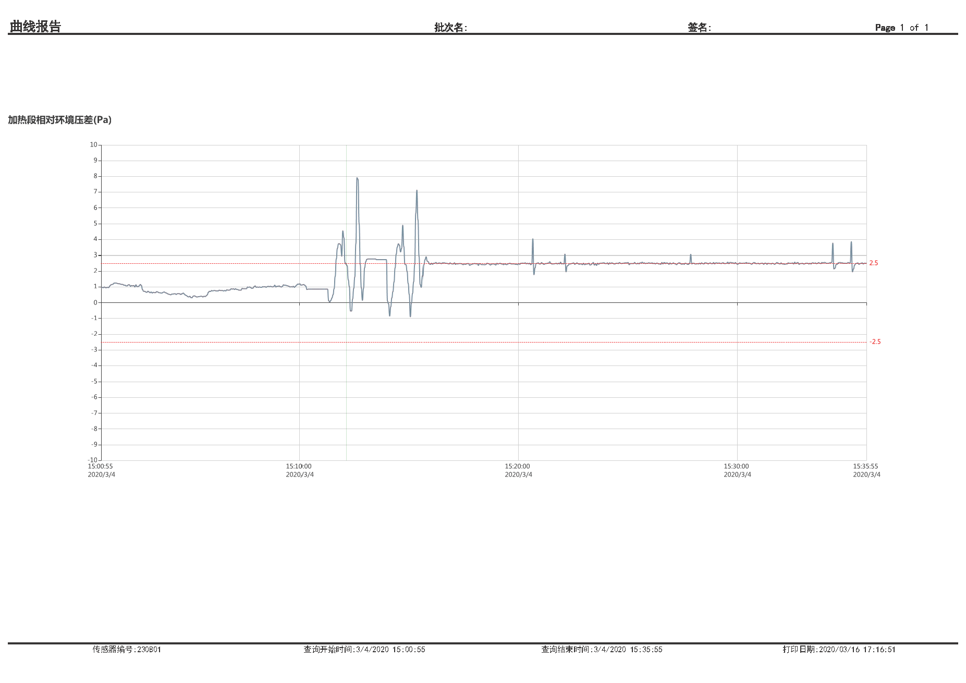Click the 15:00:55 x-axis time label

click(101, 467)
